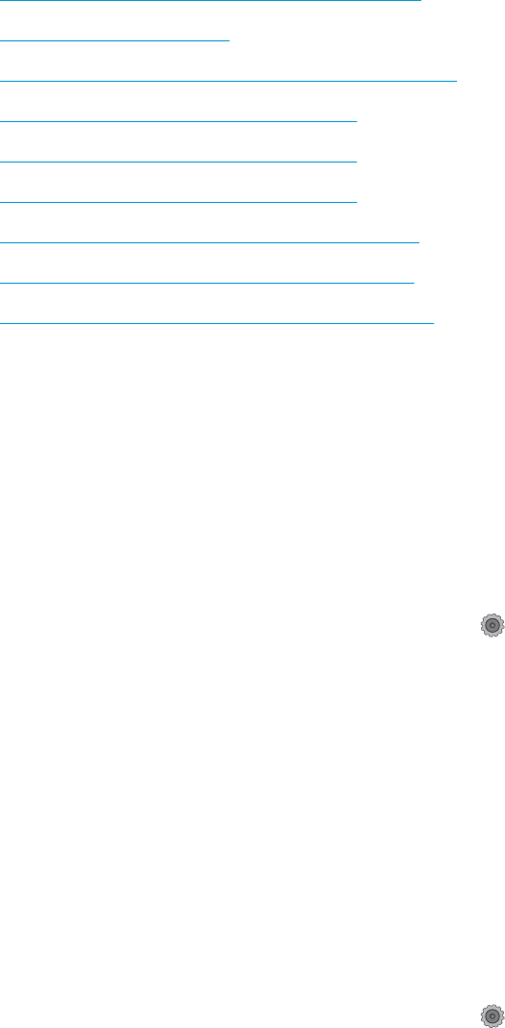This screenshot has height=1028, width=505.
Task: Open the lower gear settings icon
Action: (492, 1015)
